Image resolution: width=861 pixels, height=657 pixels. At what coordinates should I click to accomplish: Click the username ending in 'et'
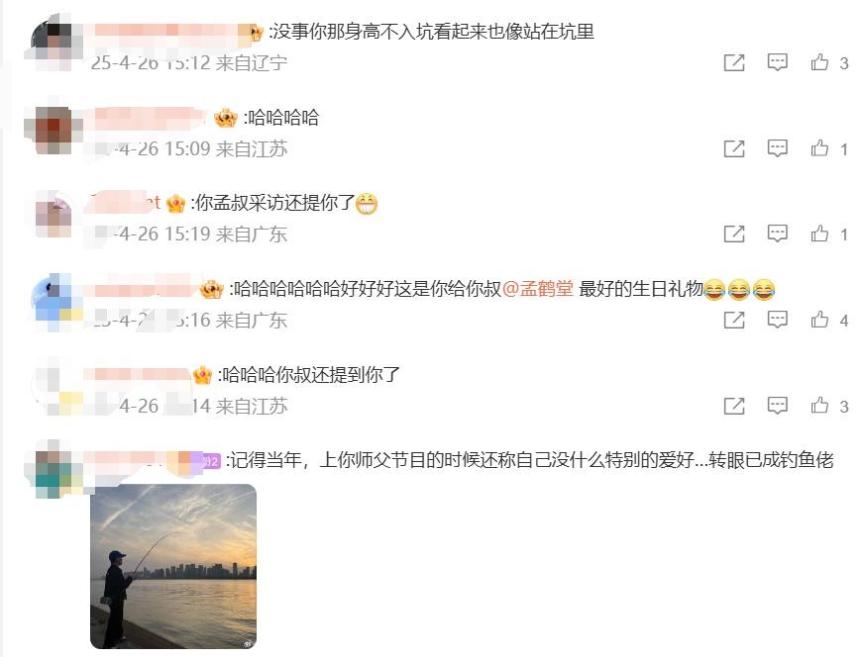pyautogui.click(x=125, y=203)
